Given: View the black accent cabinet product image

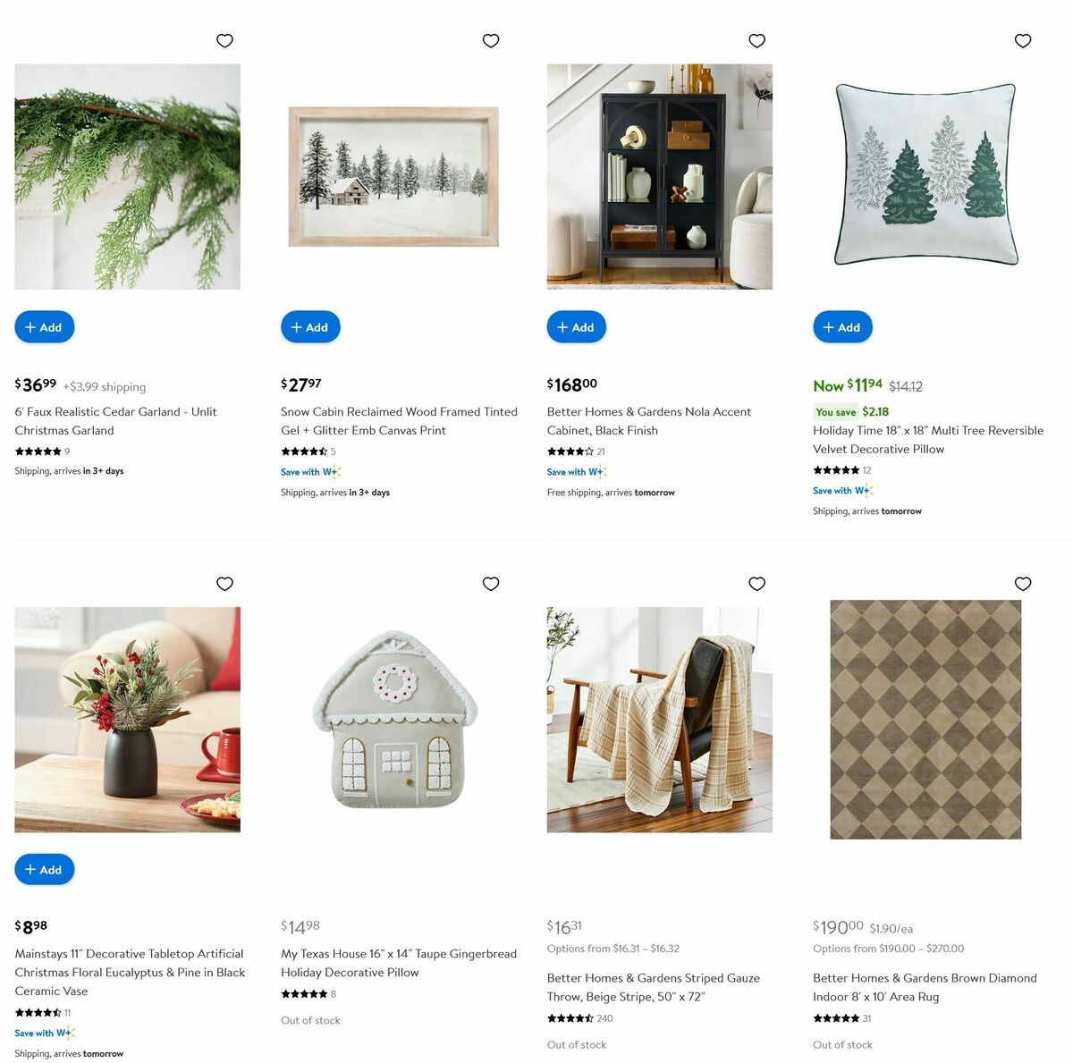Looking at the screenshot, I should point(660,176).
